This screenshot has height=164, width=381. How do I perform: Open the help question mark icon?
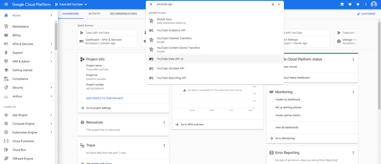tap(350, 4)
